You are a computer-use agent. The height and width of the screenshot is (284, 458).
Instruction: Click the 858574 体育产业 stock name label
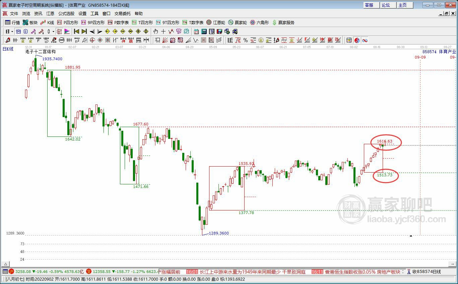point(439,52)
